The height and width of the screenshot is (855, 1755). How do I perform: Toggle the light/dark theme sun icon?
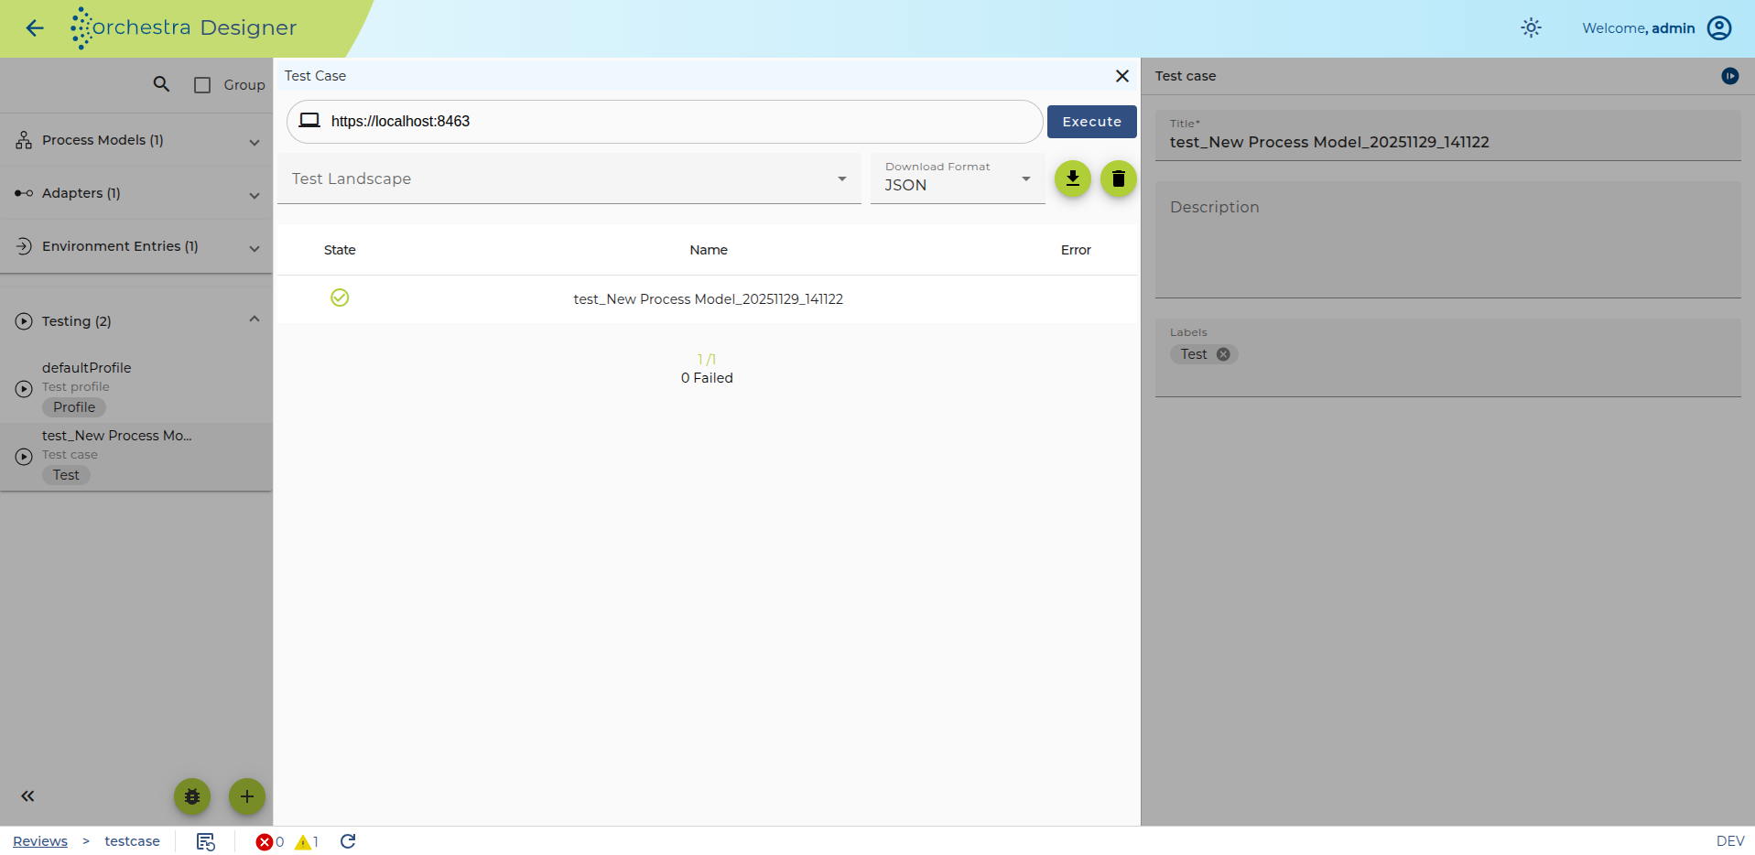(x=1531, y=28)
